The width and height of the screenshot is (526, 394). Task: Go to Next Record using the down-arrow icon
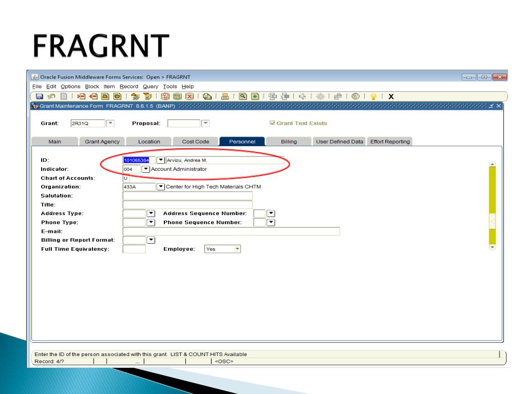tap(118, 96)
